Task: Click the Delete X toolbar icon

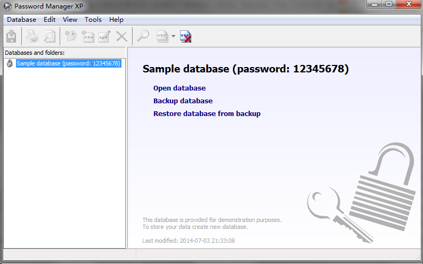Action: (121, 36)
